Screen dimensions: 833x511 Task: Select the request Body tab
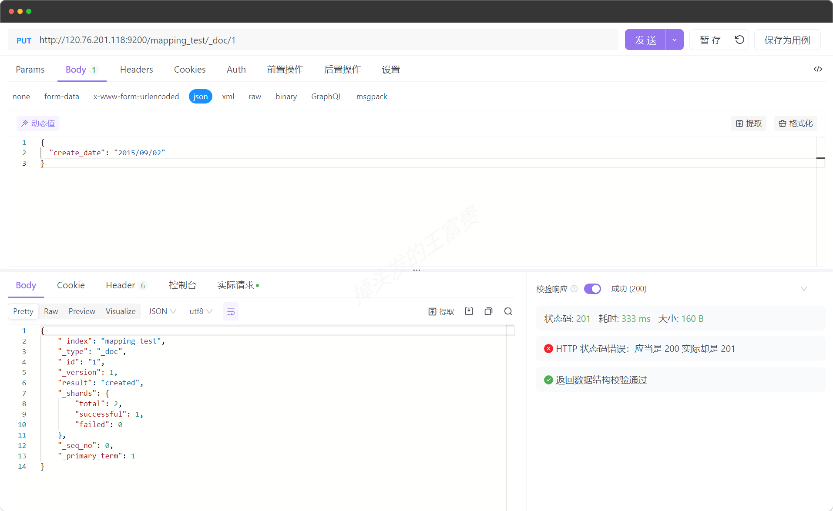coord(82,70)
